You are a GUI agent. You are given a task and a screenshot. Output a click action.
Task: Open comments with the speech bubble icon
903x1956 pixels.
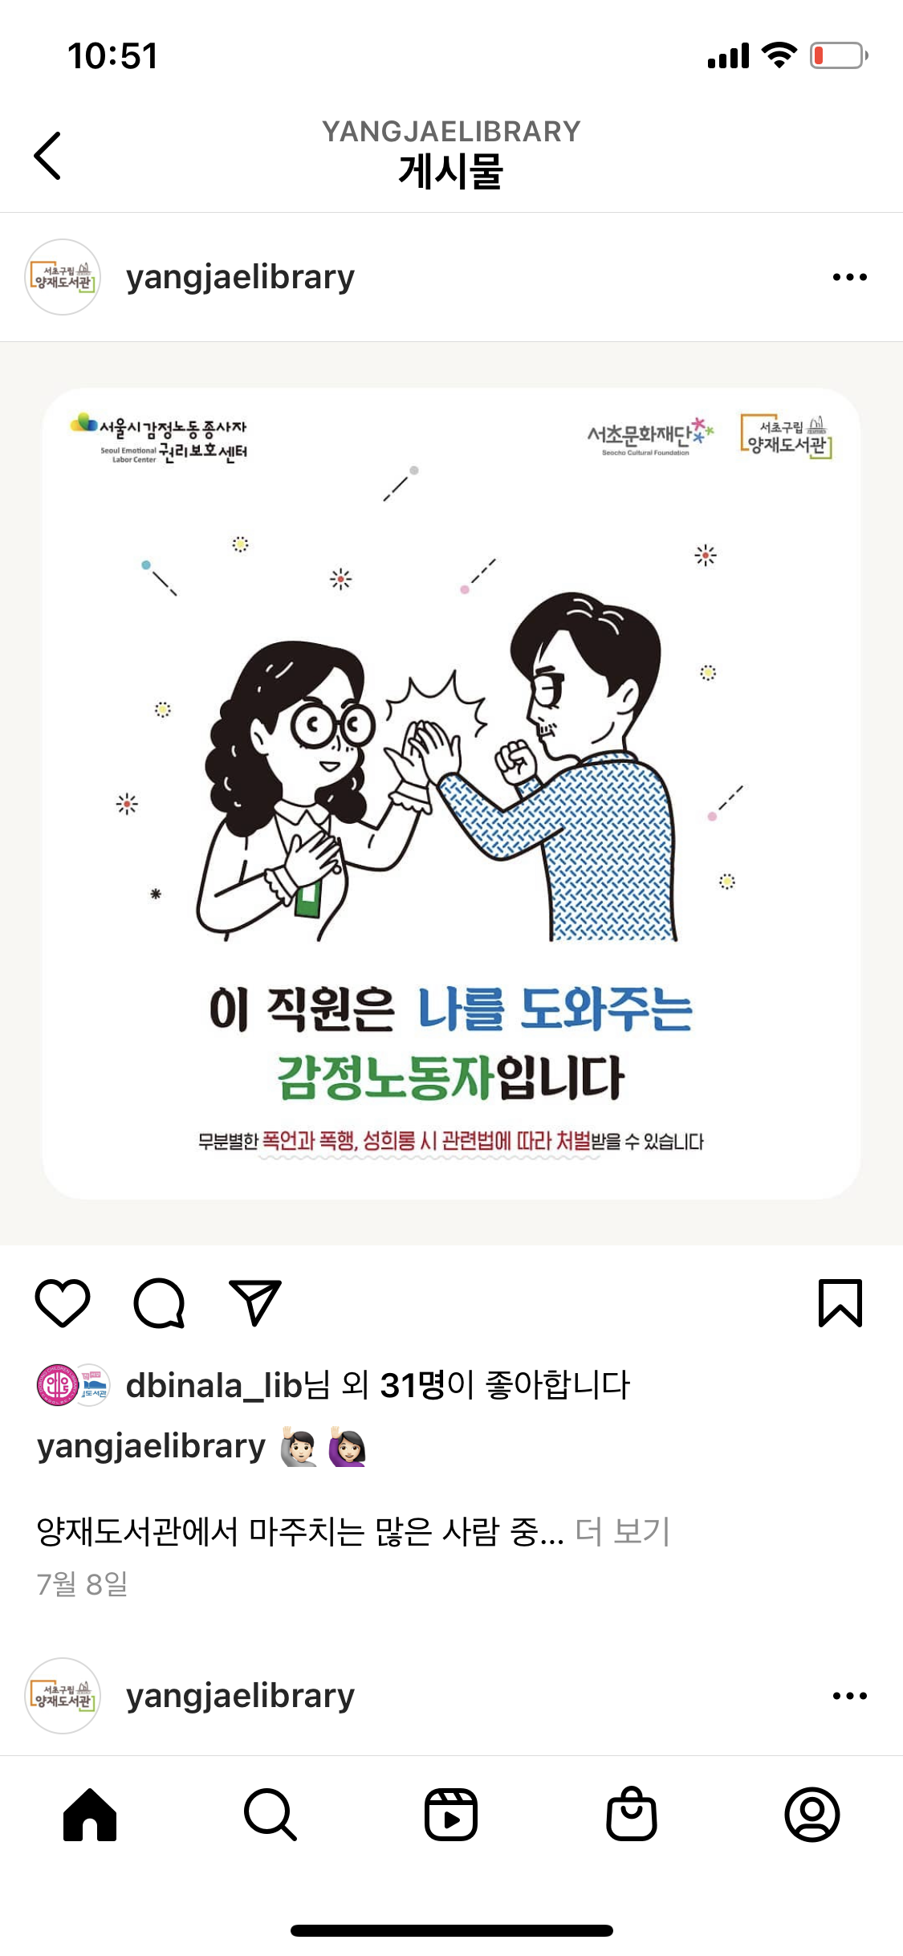pyautogui.click(x=159, y=1302)
